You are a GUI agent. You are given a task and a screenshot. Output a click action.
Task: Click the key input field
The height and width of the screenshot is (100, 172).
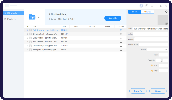click(x=163, y=71)
